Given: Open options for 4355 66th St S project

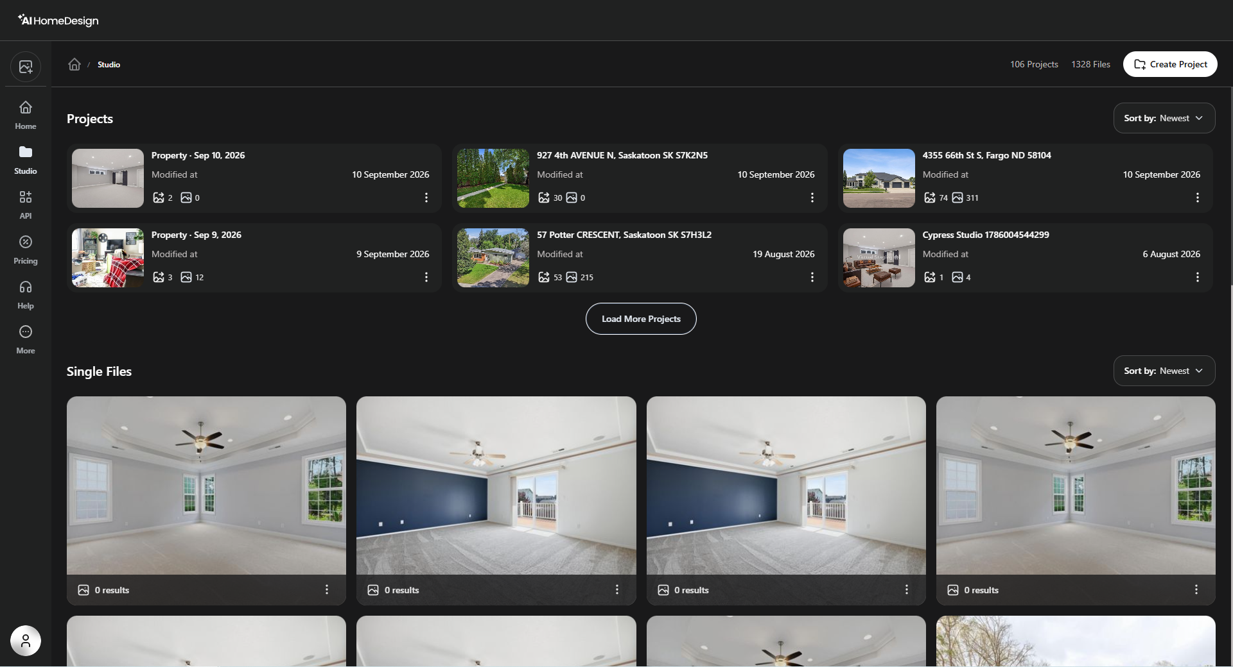Looking at the screenshot, I should 1198,198.
